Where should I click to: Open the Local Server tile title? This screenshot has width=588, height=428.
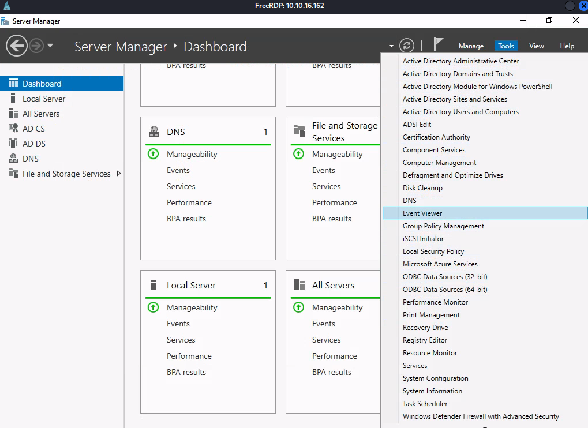click(x=191, y=285)
